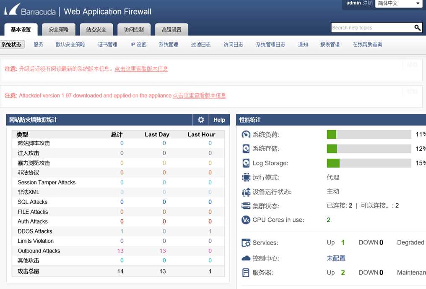Open firewall statistics gear settings
This screenshot has height=289, width=426.
point(201,120)
